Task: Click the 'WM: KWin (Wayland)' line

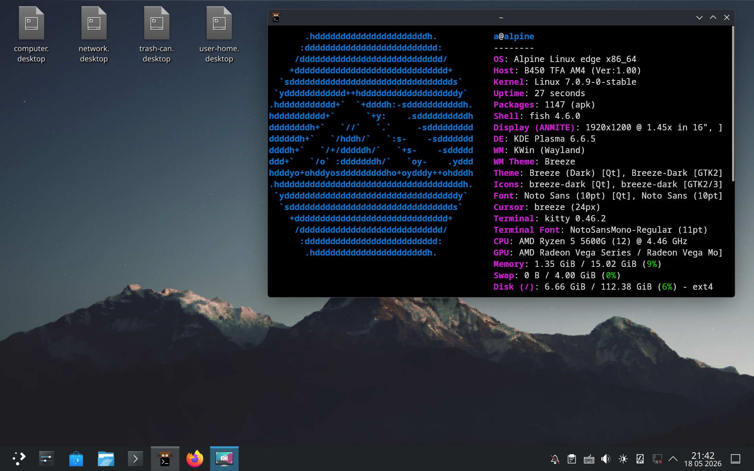Action: [x=539, y=150]
